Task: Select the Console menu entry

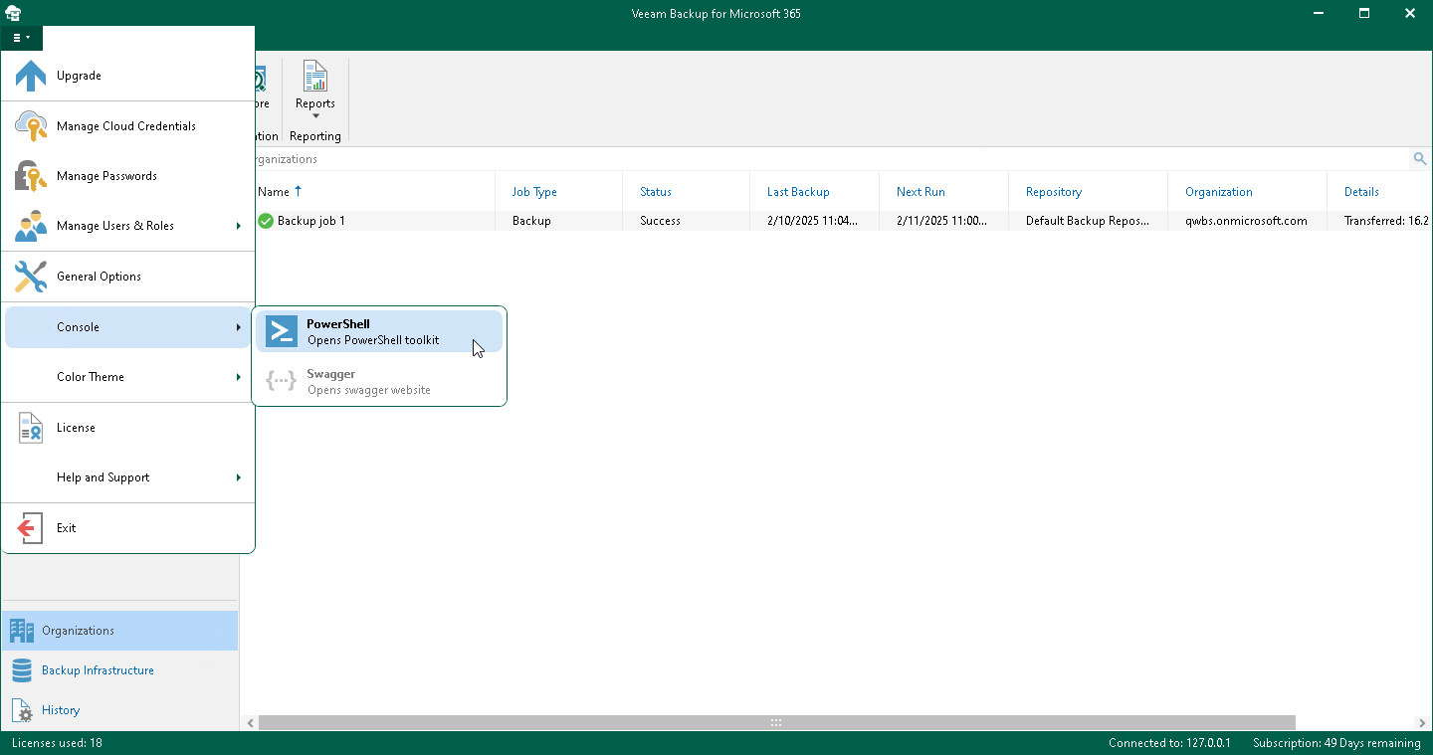Action: [x=127, y=327]
